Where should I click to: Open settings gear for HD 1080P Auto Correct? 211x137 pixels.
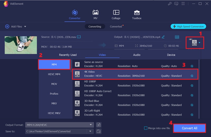pyautogui.click(x=192, y=95)
